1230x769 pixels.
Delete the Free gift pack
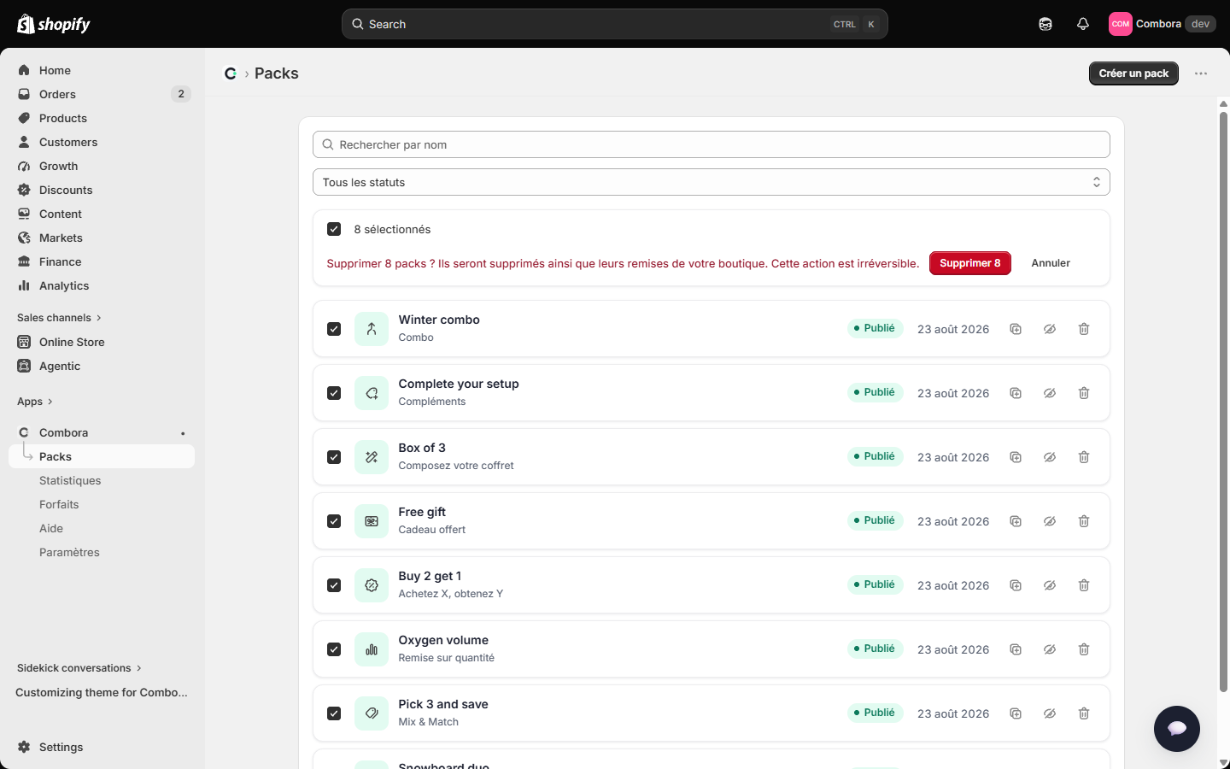point(1084,521)
